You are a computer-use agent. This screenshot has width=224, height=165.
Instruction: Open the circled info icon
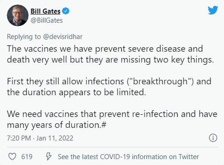[x=213, y=138]
